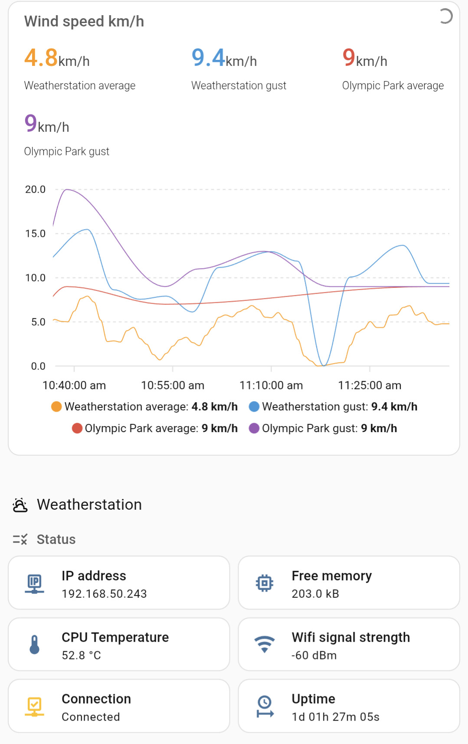This screenshot has width=468, height=744.
Task: Click the Connection status icon
Action: [x=34, y=706]
